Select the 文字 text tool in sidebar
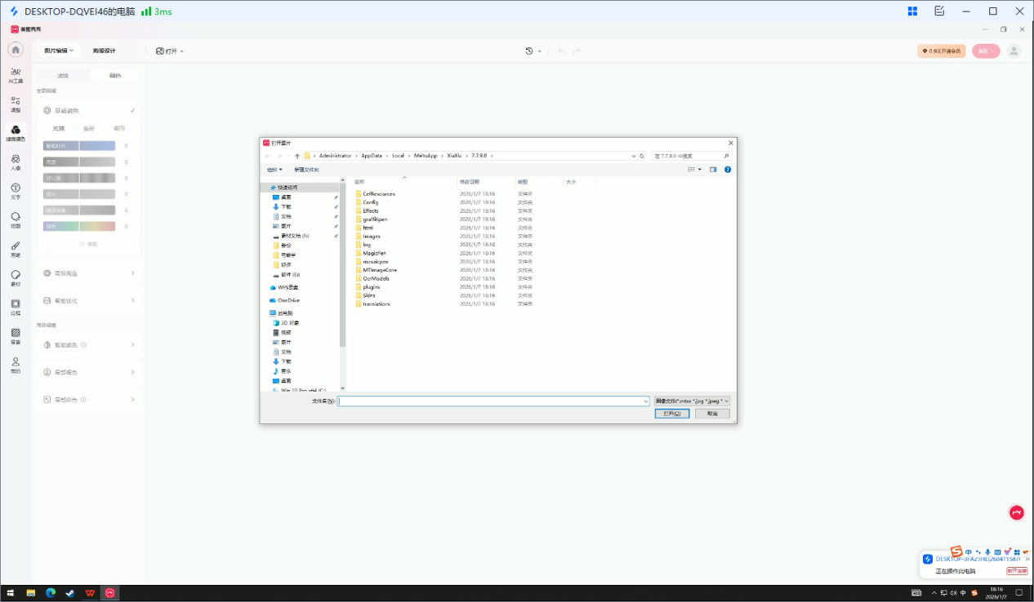The height and width of the screenshot is (602, 1034). [16, 190]
